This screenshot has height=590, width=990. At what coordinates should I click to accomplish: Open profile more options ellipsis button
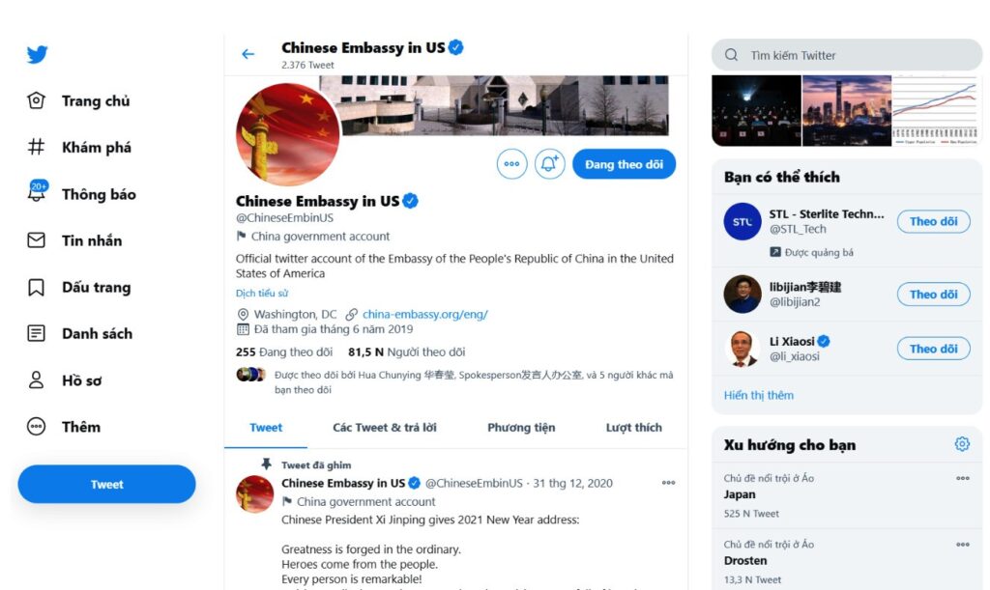(x=512, y=164)
